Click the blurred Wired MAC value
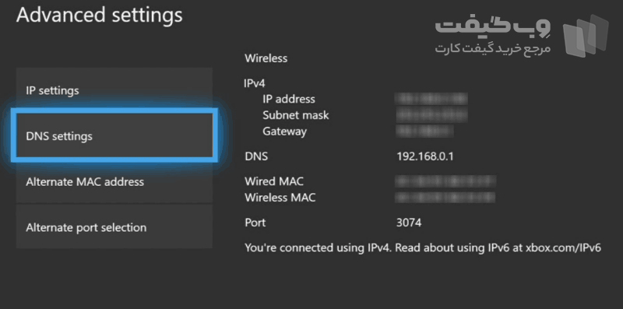This screenshot has width=623, height=309. pos(445,181)
